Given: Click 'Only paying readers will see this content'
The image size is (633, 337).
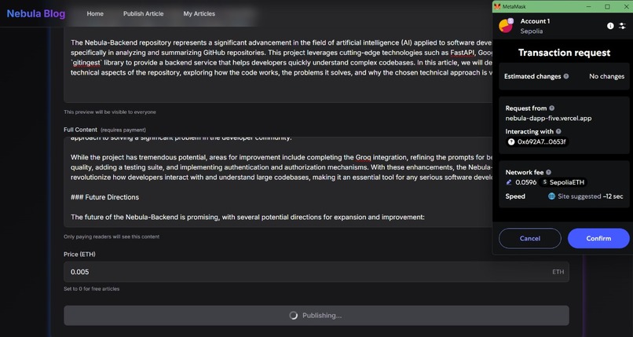Looking at the screenshot, I should [x=112, y=237].
